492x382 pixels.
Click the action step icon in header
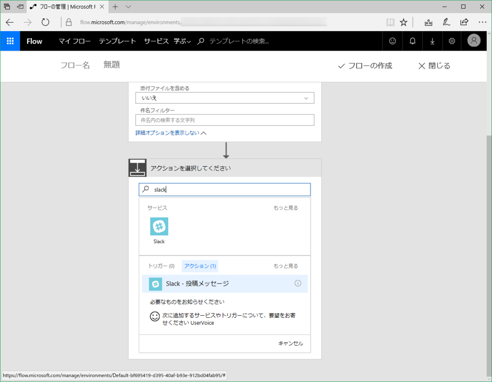point(137,168)
